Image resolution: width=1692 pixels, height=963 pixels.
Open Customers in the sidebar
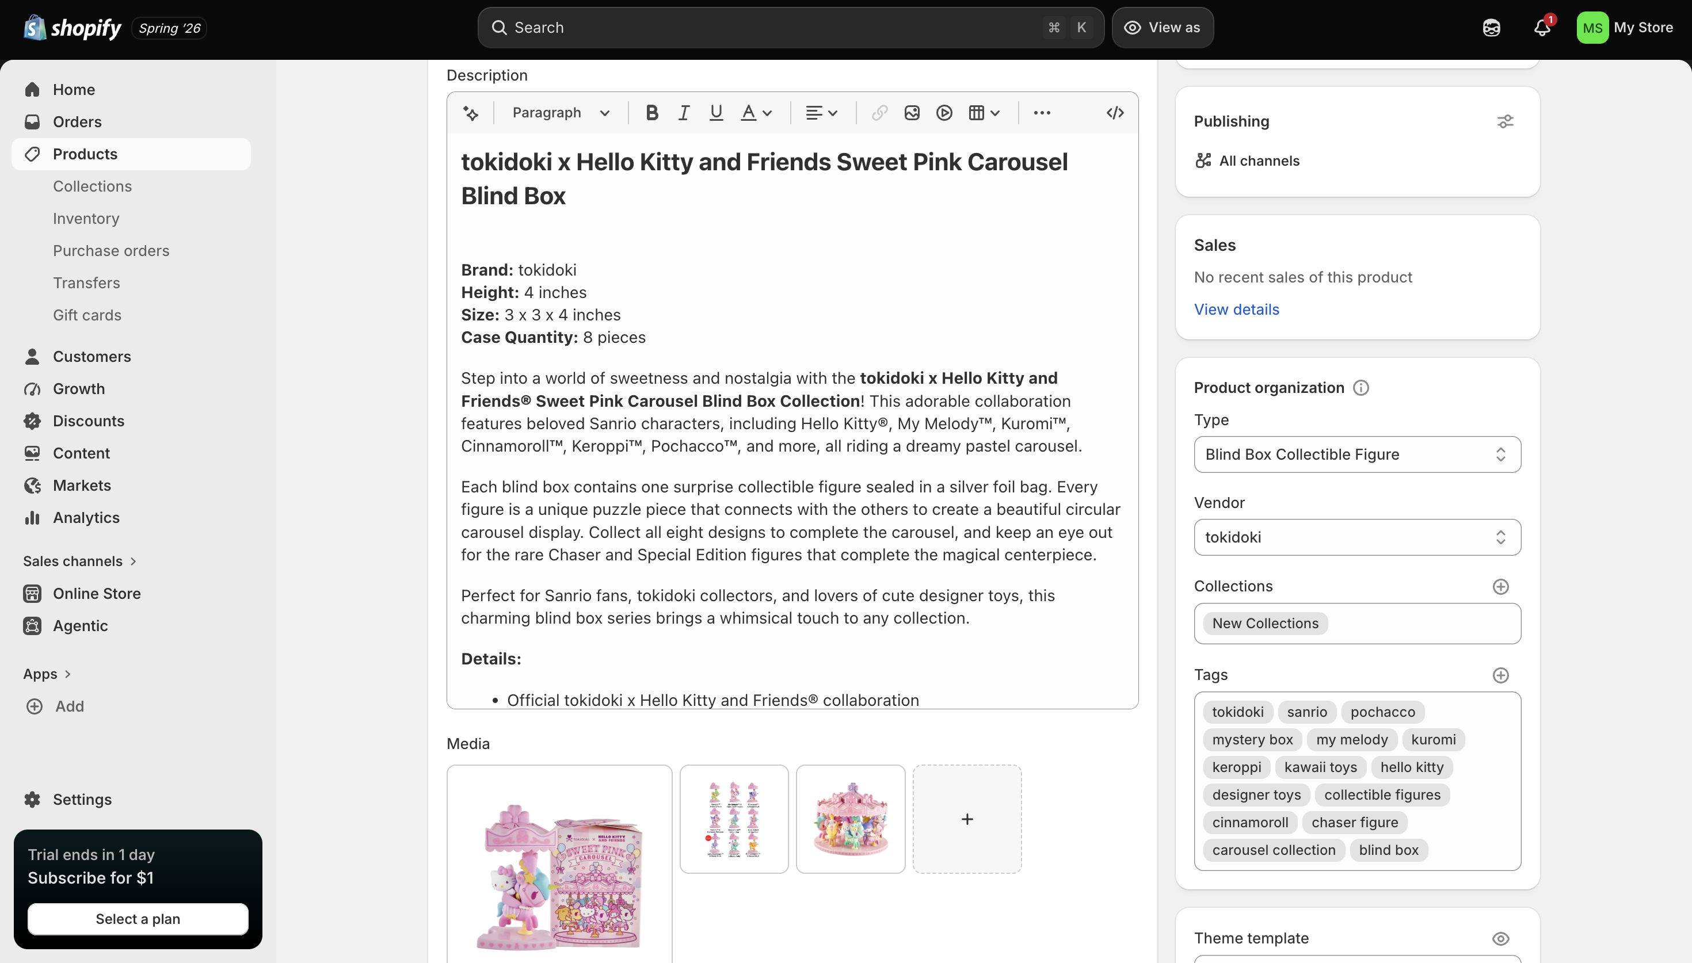(131, 357)
